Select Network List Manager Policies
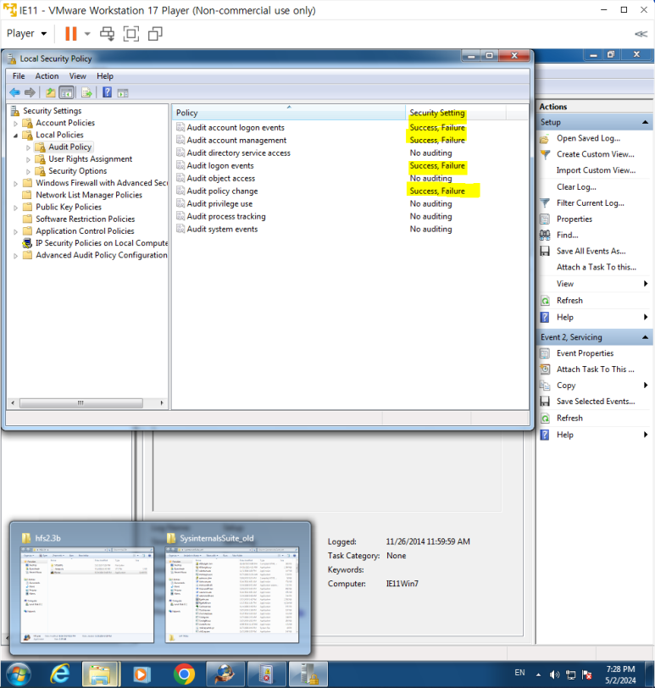655x688 pixels. (89, 195)
